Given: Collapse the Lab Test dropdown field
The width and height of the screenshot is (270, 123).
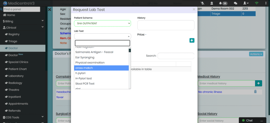Looking at the screenshot, I should (x=103, y=36).
